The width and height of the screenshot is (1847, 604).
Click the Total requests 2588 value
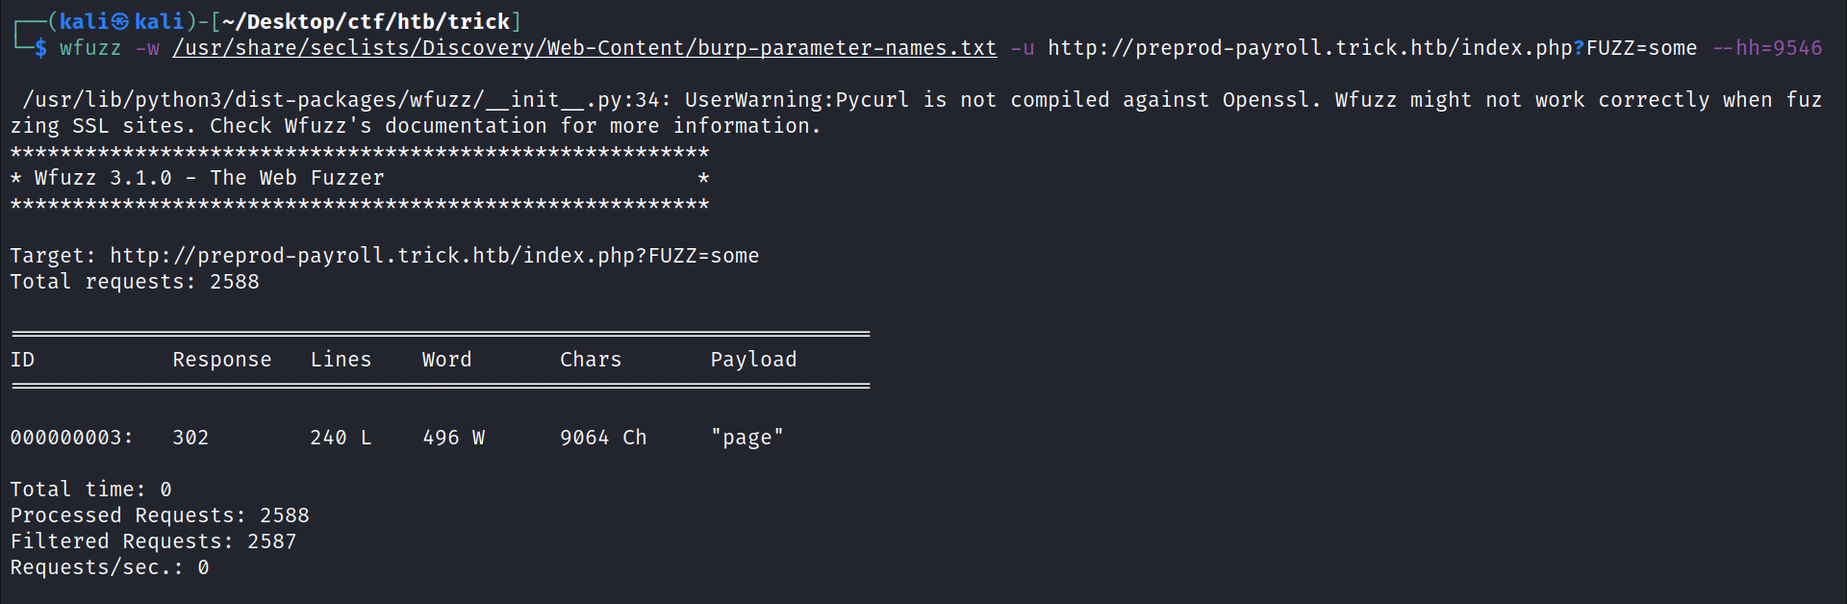tap(235, 282)
